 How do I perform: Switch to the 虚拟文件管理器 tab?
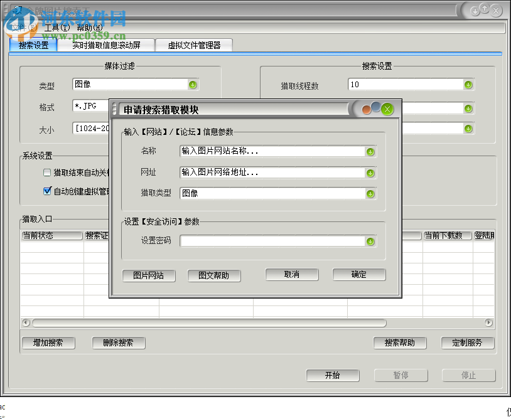[x=195, y=45]
